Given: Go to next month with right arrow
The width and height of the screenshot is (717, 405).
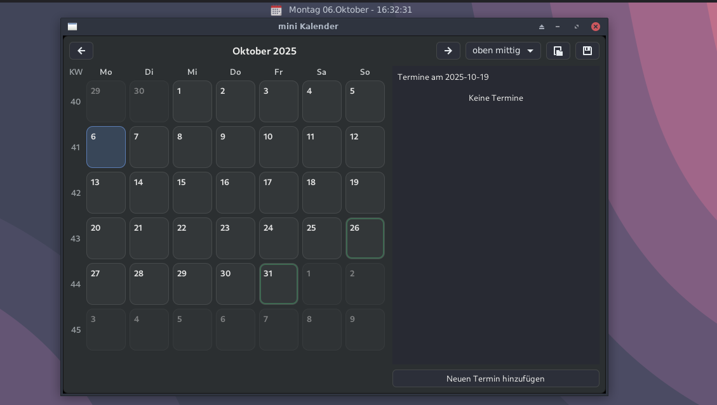Looking at the screenshot, I should pos(448,51).
